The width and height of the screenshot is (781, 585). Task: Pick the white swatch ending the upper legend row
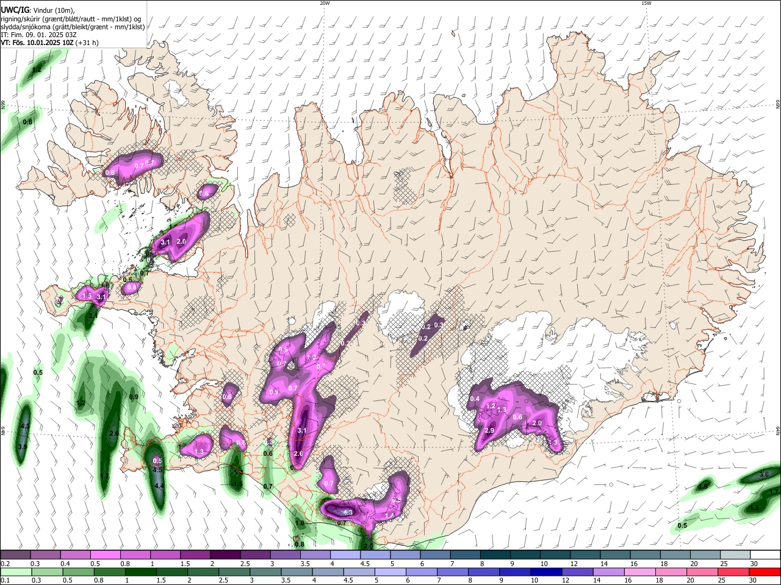click(x=766, y=555)
